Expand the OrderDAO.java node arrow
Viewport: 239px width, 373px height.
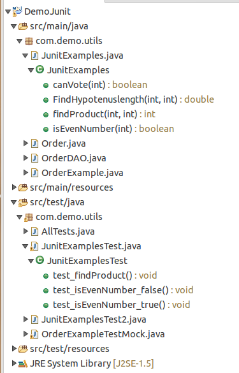coord(25,158)
